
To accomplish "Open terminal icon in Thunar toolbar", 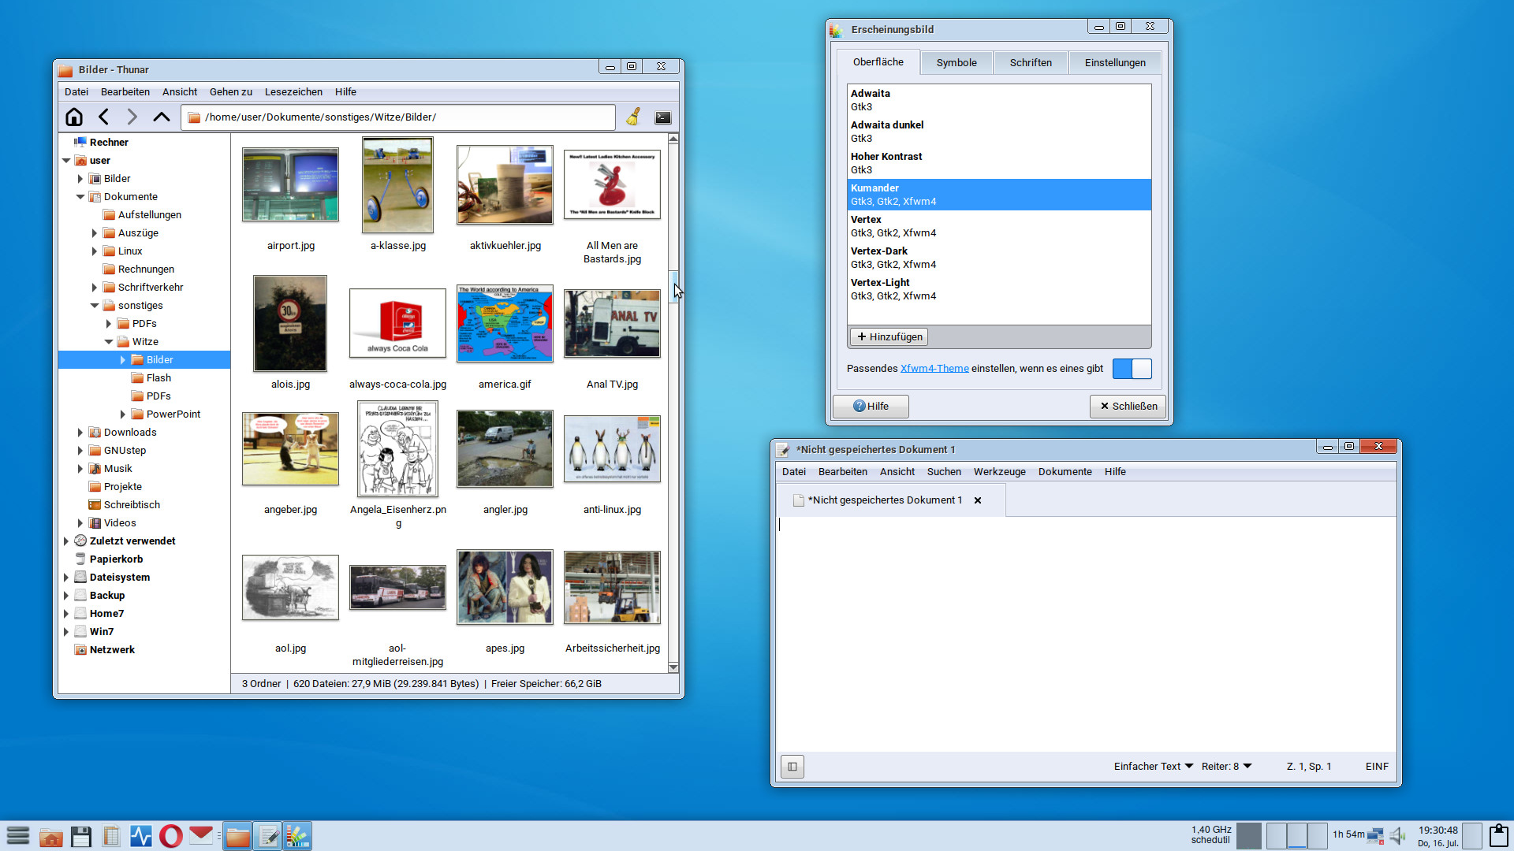I will [663, 117].
